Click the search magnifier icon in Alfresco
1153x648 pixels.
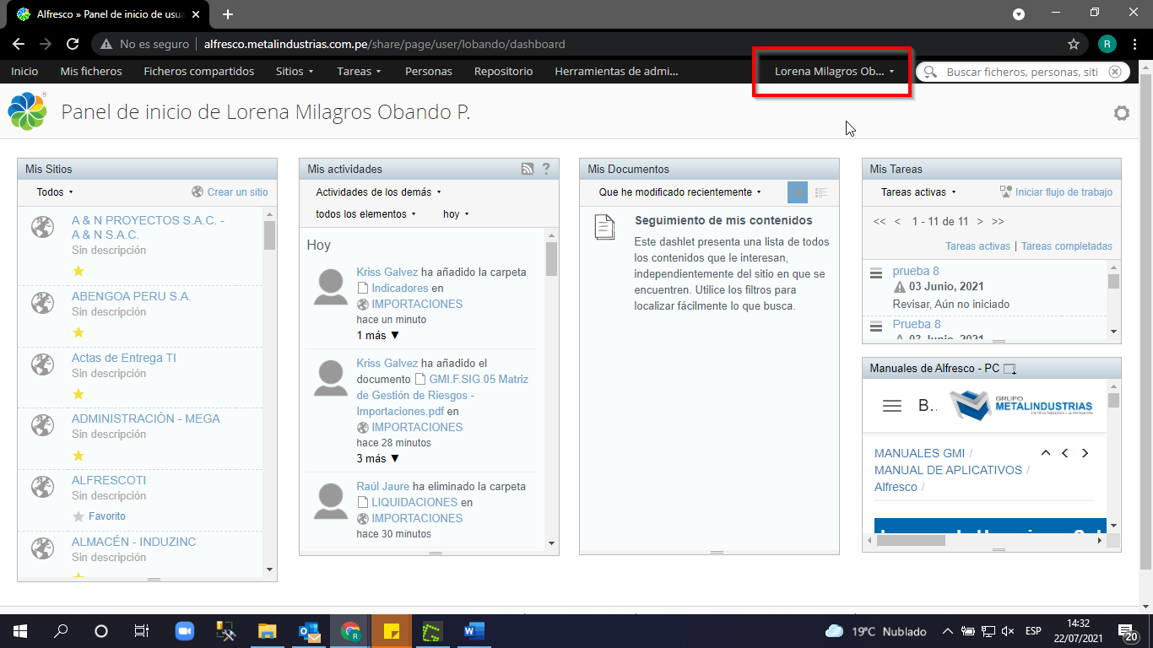point(930,72)
